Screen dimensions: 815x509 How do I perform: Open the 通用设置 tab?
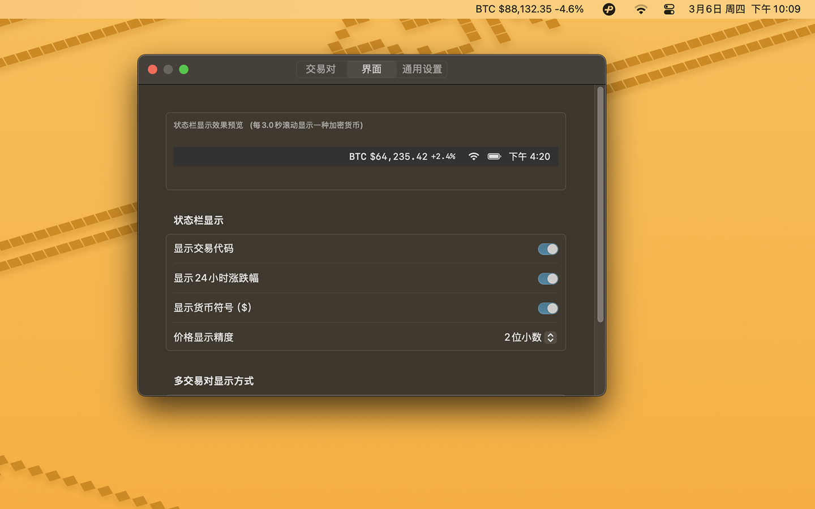click(x=422, y=69)
